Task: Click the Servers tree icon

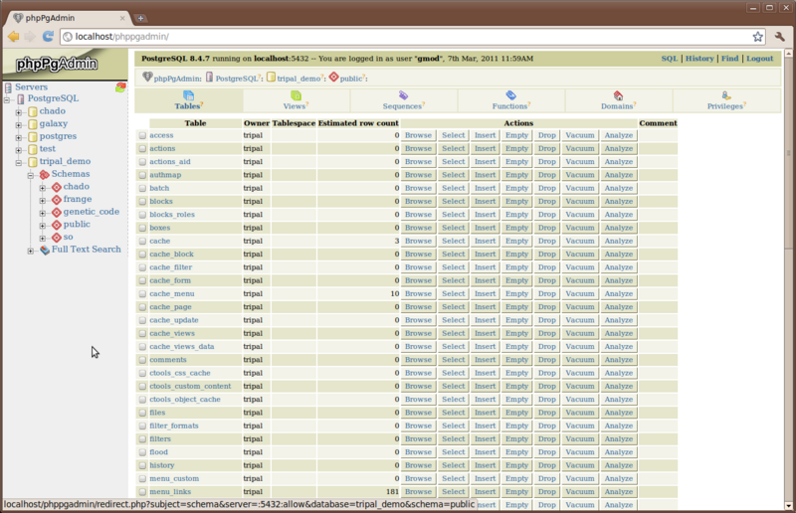Action: click(x=8, y=87)
